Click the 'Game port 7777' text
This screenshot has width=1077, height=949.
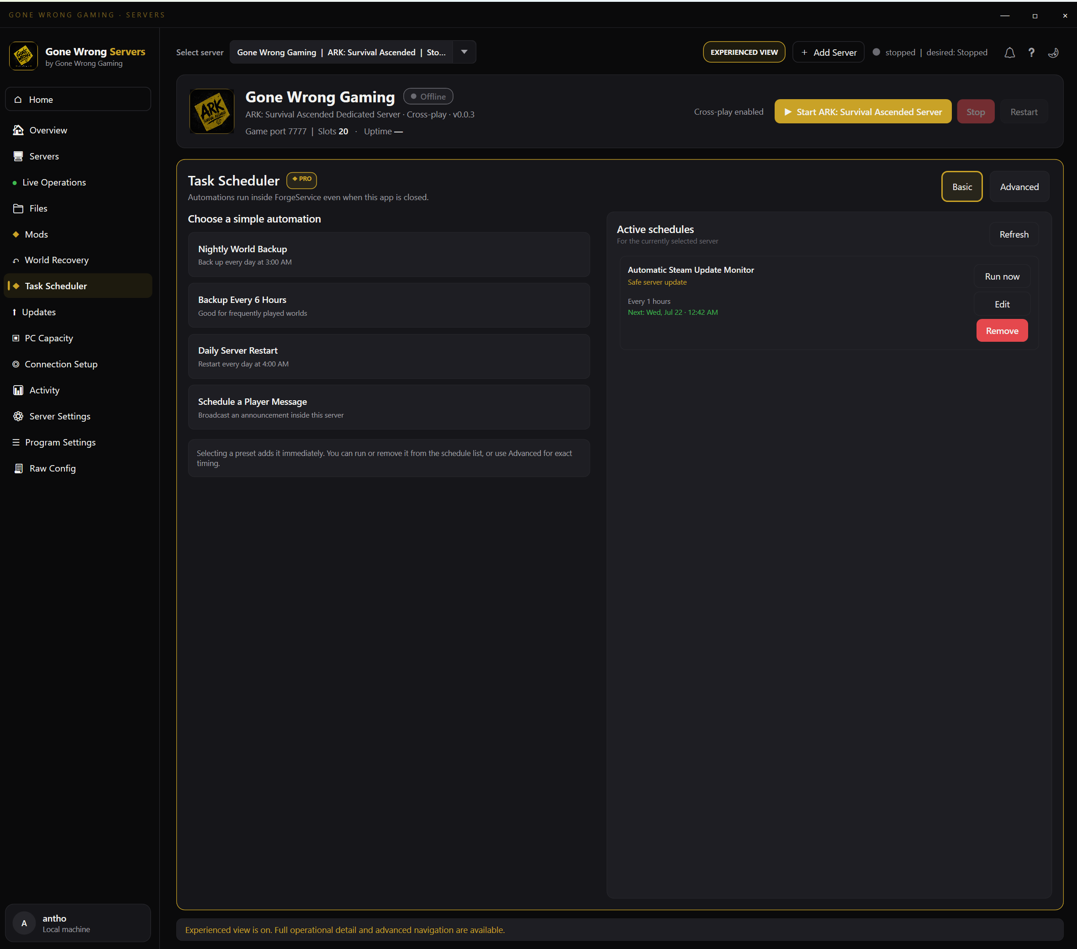[x=275, y=131]
